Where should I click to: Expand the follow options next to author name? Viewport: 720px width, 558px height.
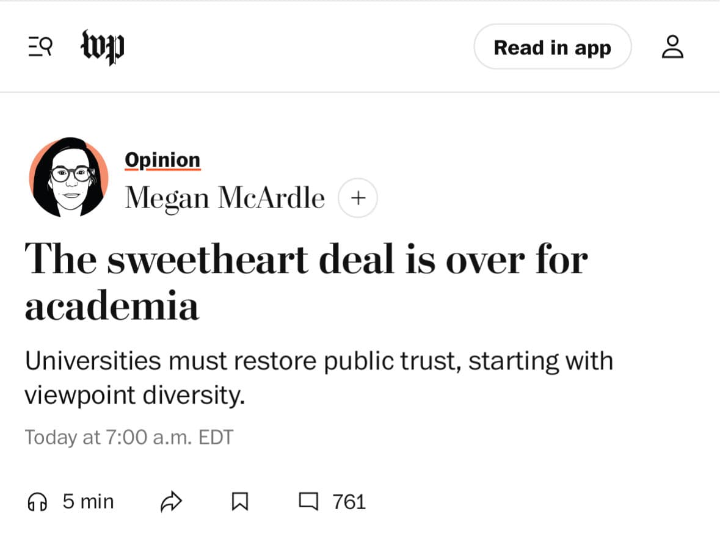pyautogui.click(x=357, y=197)
